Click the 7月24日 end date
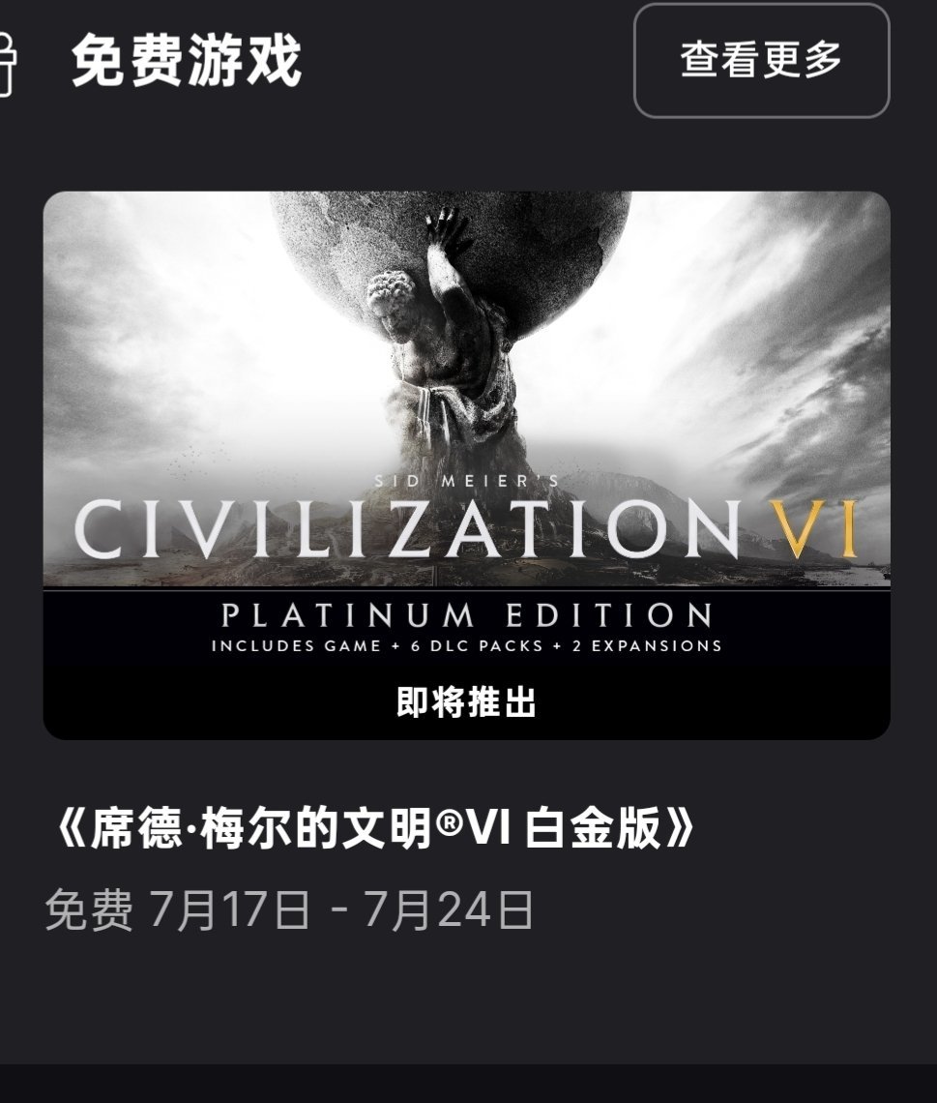Image resolution: width=937 pixels, height=1103 pixels. (x=448, y=909)
